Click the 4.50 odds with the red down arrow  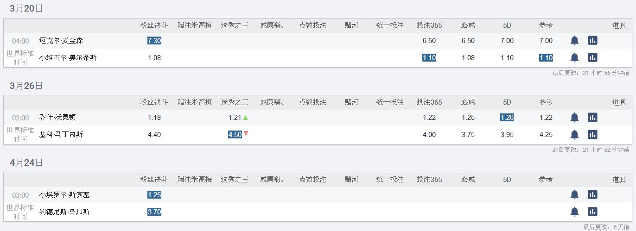(235, 135)
